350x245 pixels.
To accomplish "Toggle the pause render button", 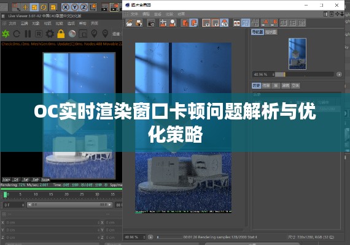I will tap(28, 34).
